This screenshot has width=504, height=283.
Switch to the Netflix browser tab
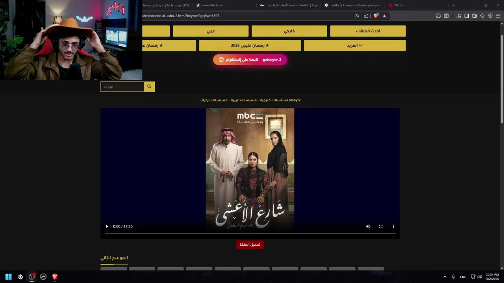399,5
